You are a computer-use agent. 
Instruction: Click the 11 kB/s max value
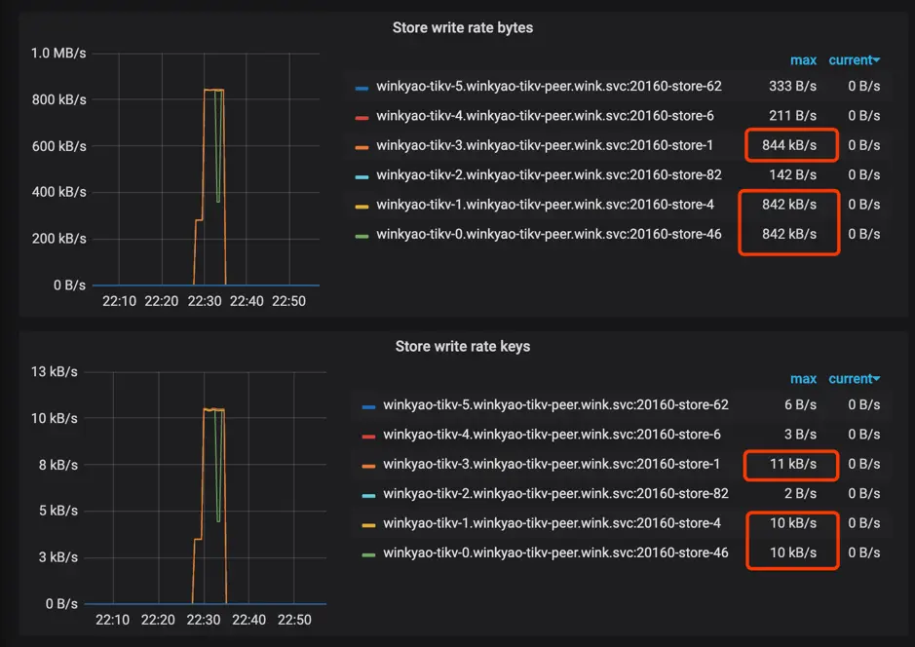793,464
